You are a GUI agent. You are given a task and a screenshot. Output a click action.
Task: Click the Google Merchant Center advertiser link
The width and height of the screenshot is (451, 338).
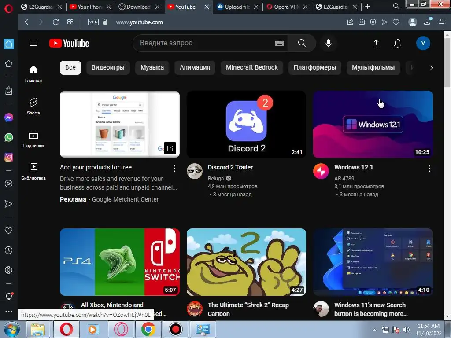[125, 199]
